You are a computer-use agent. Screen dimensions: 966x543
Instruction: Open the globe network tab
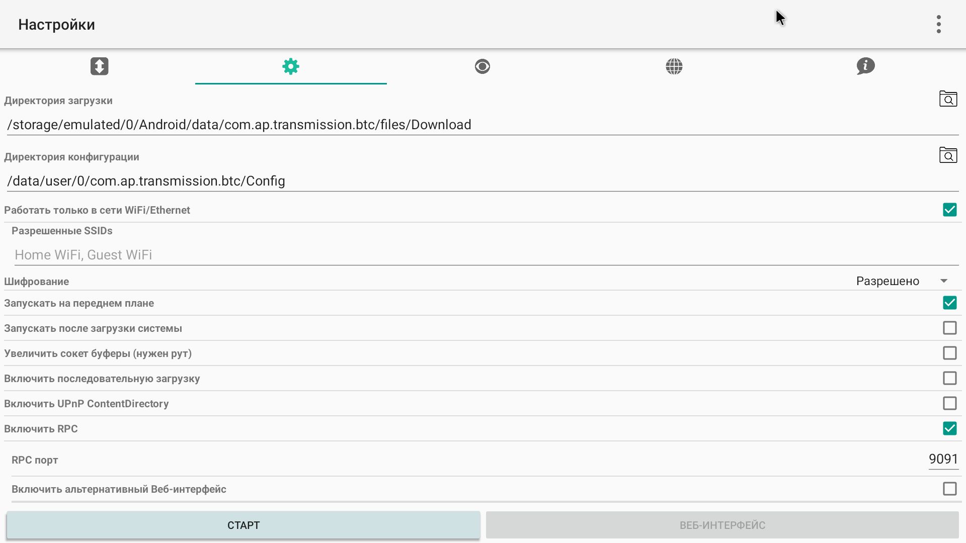click(674, 66)
